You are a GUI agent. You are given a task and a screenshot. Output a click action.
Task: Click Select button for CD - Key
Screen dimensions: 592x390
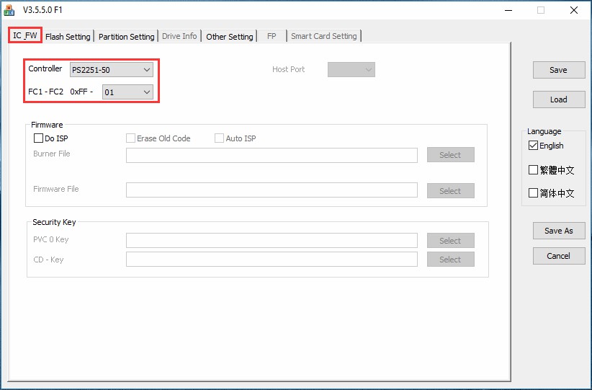(x=450, y=260)
